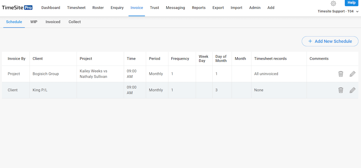Open the Collect tab
Image resolution: width=361 pixels, height=168 pixels.
[x=75, y=22]
